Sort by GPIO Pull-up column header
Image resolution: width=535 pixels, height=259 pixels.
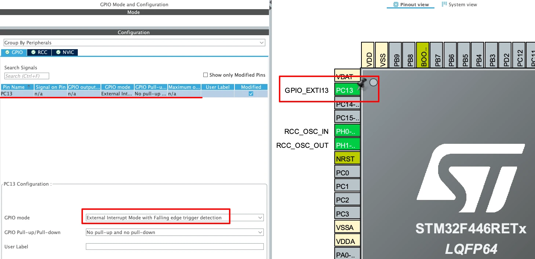click(x=151, y=87)
